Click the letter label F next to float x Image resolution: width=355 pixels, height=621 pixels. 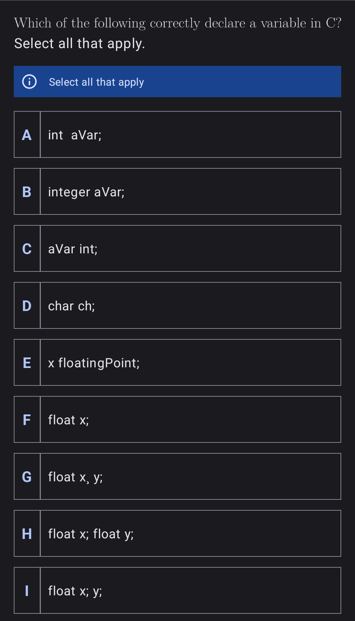click(27, 419)
